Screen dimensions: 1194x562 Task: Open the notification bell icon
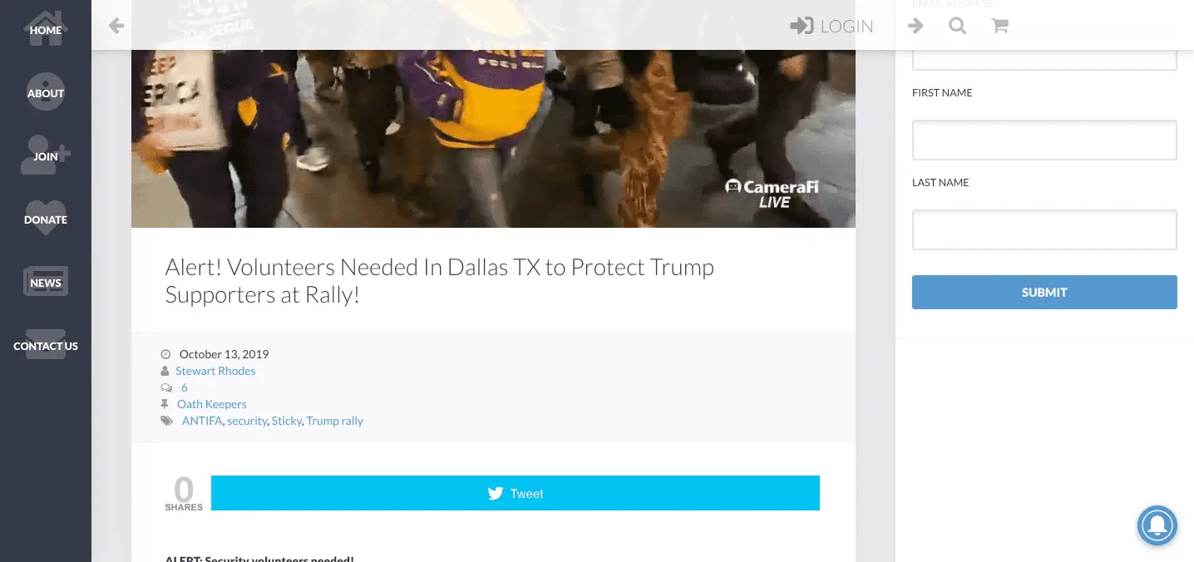1157,525
